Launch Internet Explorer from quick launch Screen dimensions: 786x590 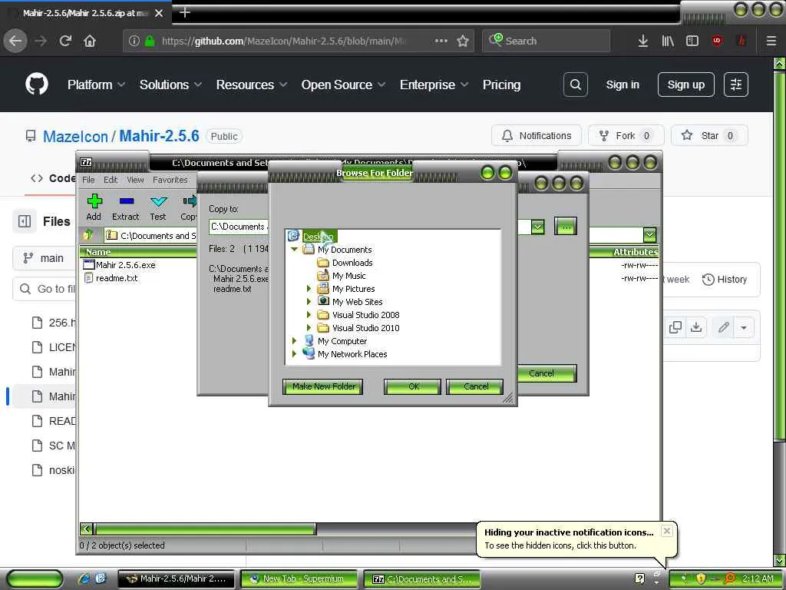pos(84,578)
